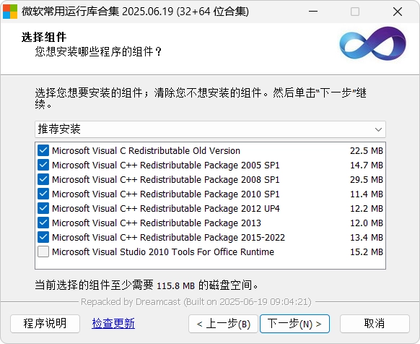Screen dimensions: 420x344
Task: Uncheck Visual C++ Package 2015-2022 checkbox
Action: [43, 237]
